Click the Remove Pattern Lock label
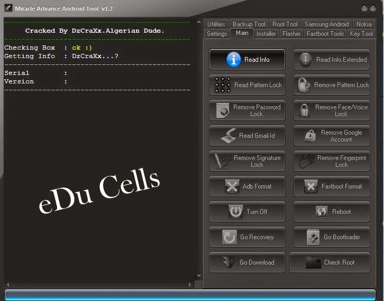 click(x=341, y=85)
